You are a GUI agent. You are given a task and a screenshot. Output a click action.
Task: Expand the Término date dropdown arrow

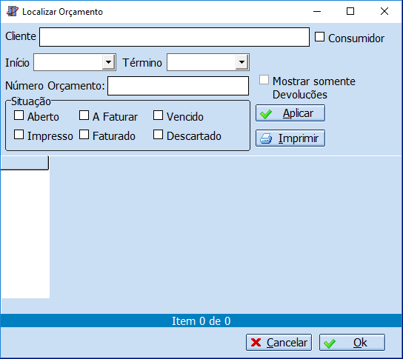[242, 62]
